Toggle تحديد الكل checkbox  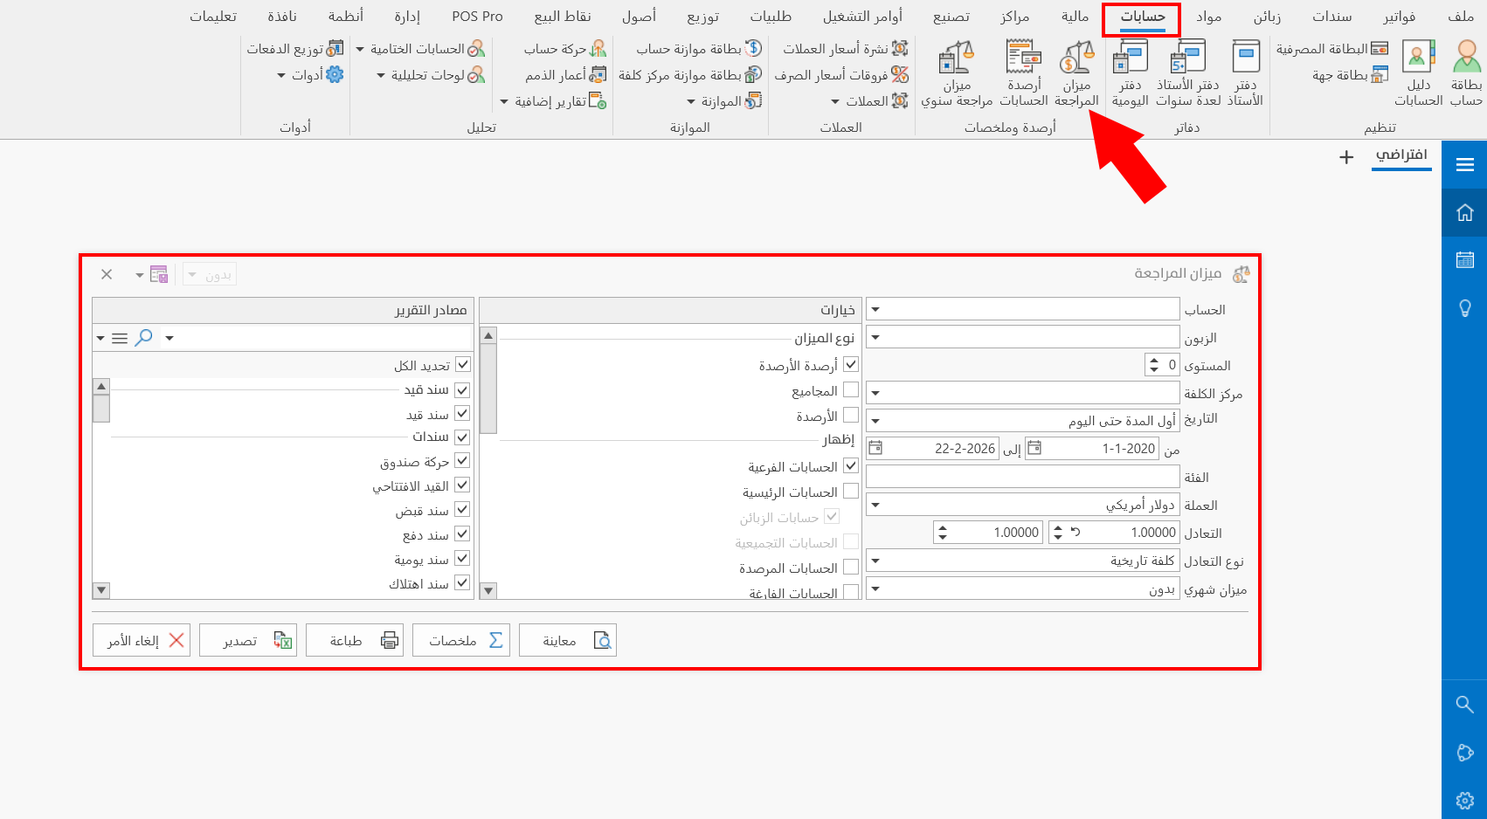[463, 364]
